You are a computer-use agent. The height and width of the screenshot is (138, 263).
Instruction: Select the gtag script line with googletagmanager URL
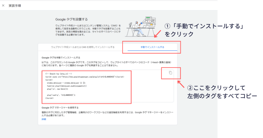click(x=84, y=77)
